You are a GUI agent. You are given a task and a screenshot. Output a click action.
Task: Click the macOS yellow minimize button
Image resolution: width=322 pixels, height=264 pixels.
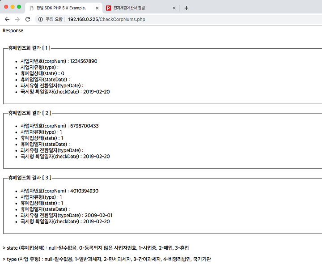coord(13,7)
